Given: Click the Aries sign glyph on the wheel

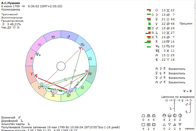Looking at the screenshot, I should [x=32, y=74].
